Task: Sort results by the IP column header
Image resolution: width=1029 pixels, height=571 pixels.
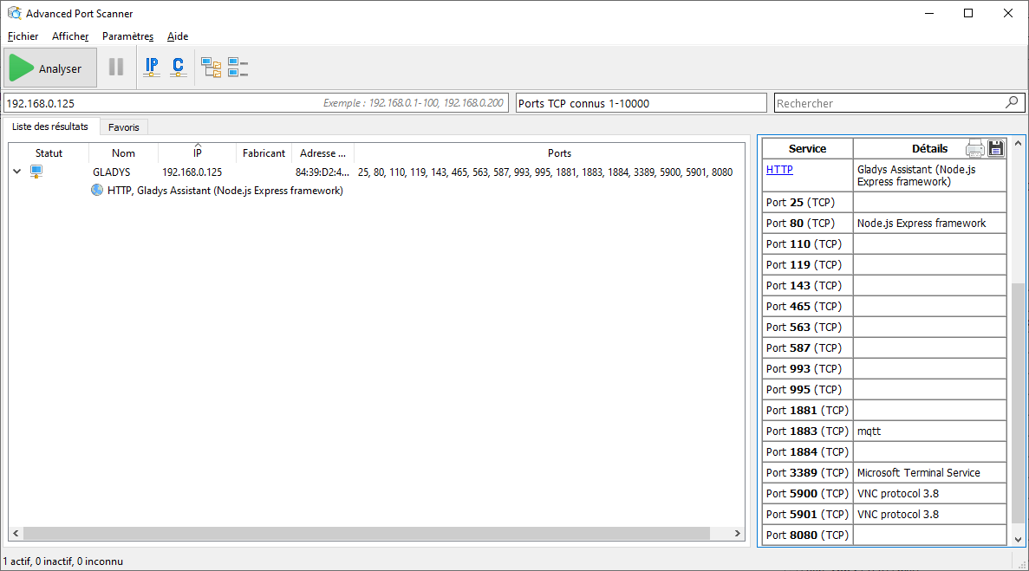Action: click(198, 153)
